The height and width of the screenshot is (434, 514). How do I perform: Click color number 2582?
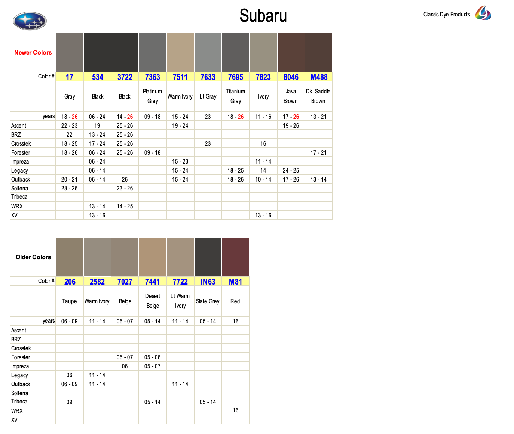[97, 282]
